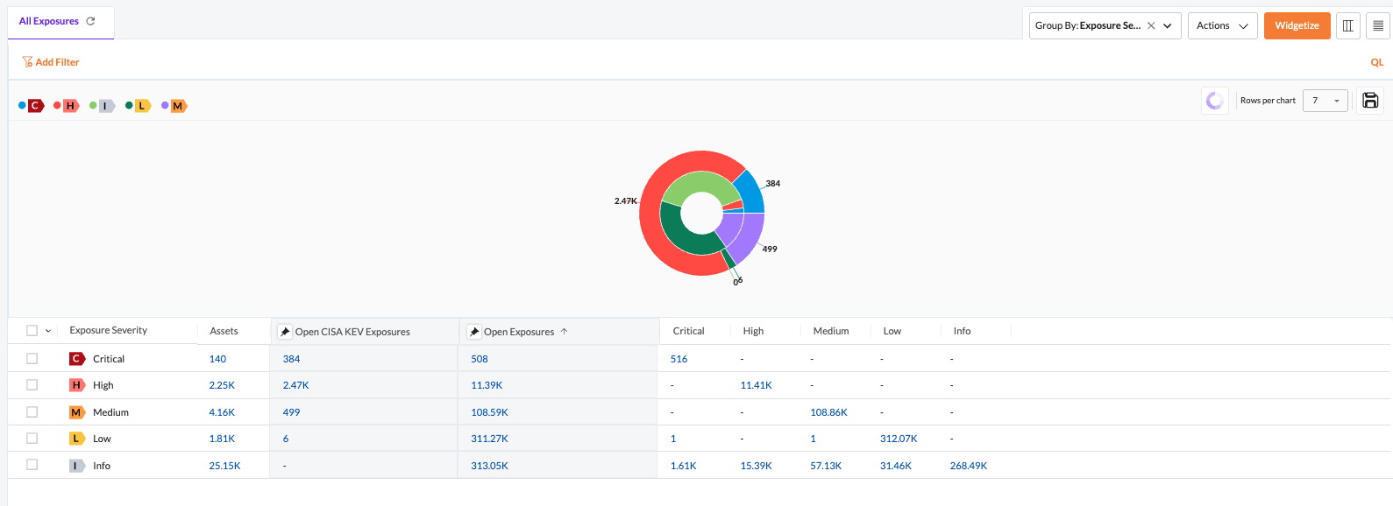
Task: Expand the select-all checkbox options arrow
Action: (x=48, y=331)
